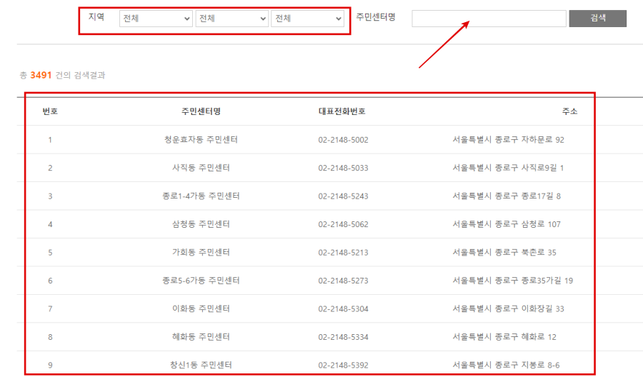Click phone number 02-2148-5062
This screenshot has height=377, width=643.
pos(343,225)
